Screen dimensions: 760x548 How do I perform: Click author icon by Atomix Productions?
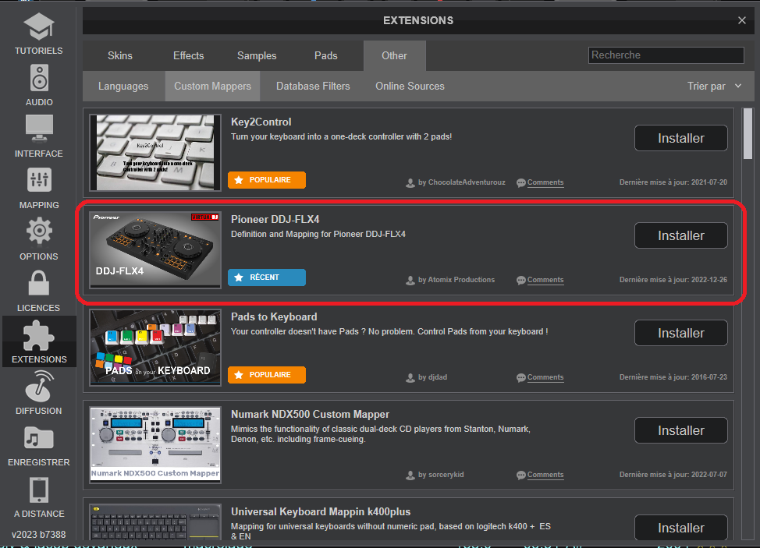click(x=410, y=281)
